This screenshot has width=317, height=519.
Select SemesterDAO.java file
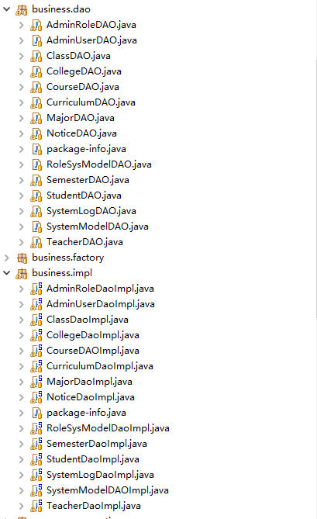(x=88, y=180)
